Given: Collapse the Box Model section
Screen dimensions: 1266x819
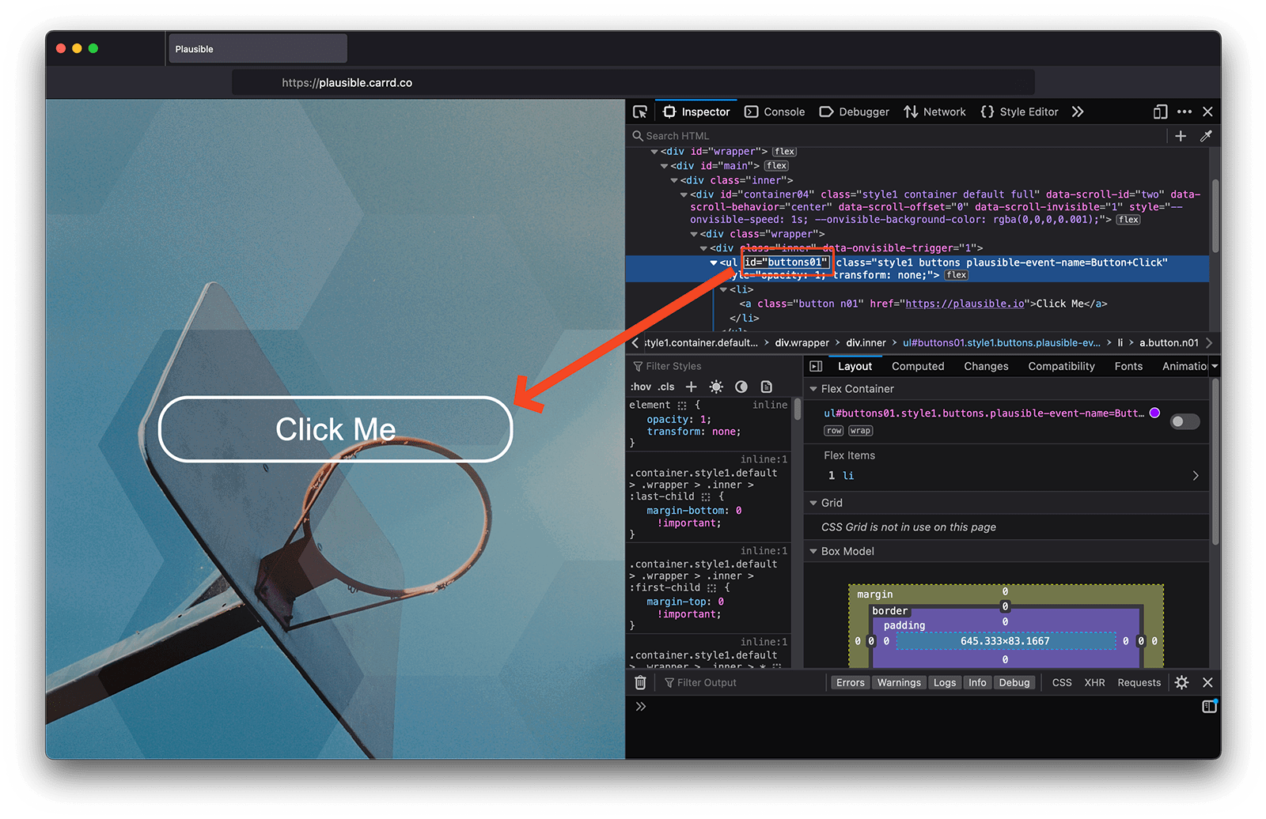Looking at the screenshot, I should (813, 551).
